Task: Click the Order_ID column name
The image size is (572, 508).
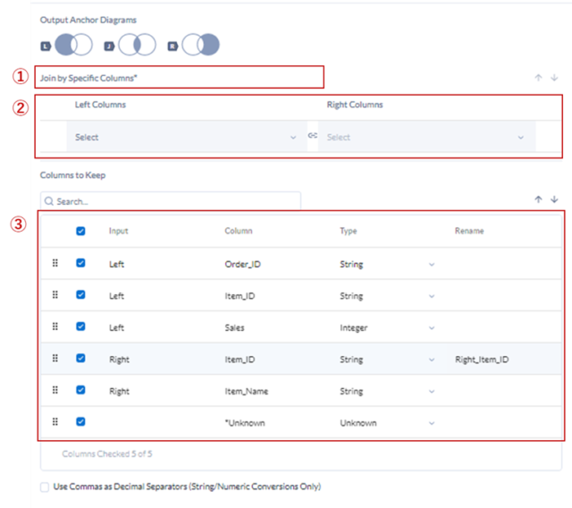Action: (x=242, y=264)
